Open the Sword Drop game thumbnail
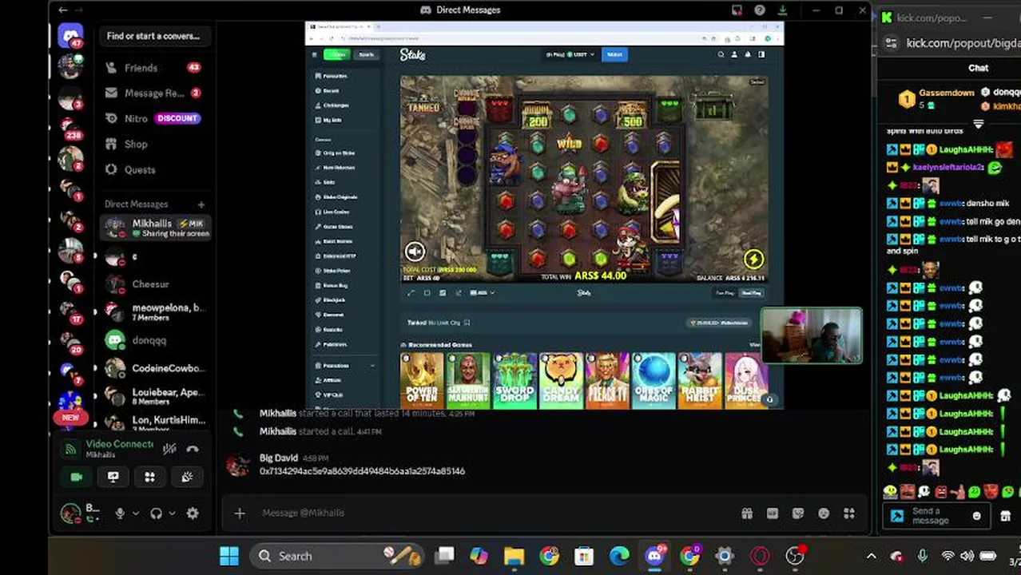Image resolution: width=1021 pixels, height=575 pixels. tap(514, 381)
